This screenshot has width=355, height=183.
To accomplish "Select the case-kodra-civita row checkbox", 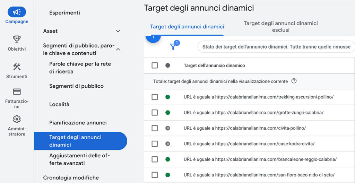I will (x=155, y=144).
